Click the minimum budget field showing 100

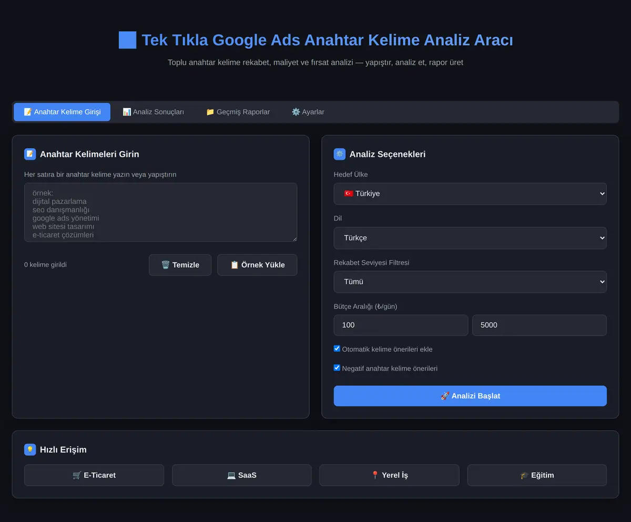point(401,325)
